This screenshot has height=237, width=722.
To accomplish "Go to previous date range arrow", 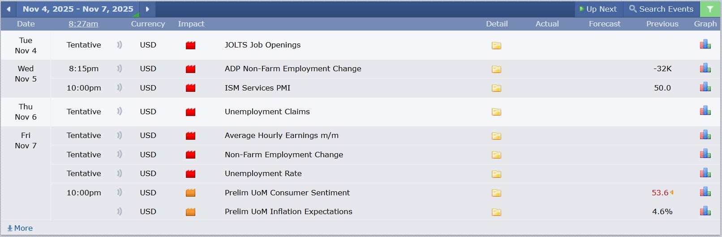I will pos(9,9).
